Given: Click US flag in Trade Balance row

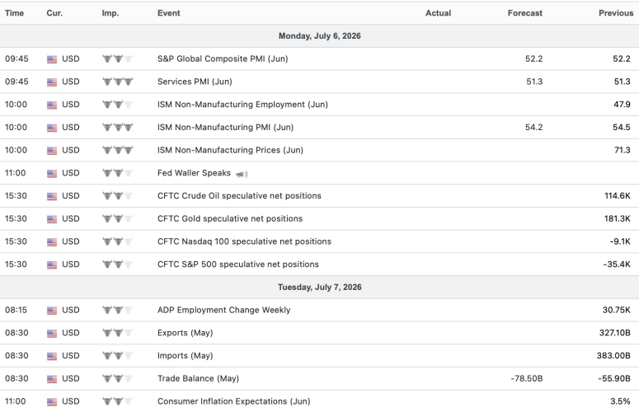Looking at the screenshot, I should tap(52, 379).
